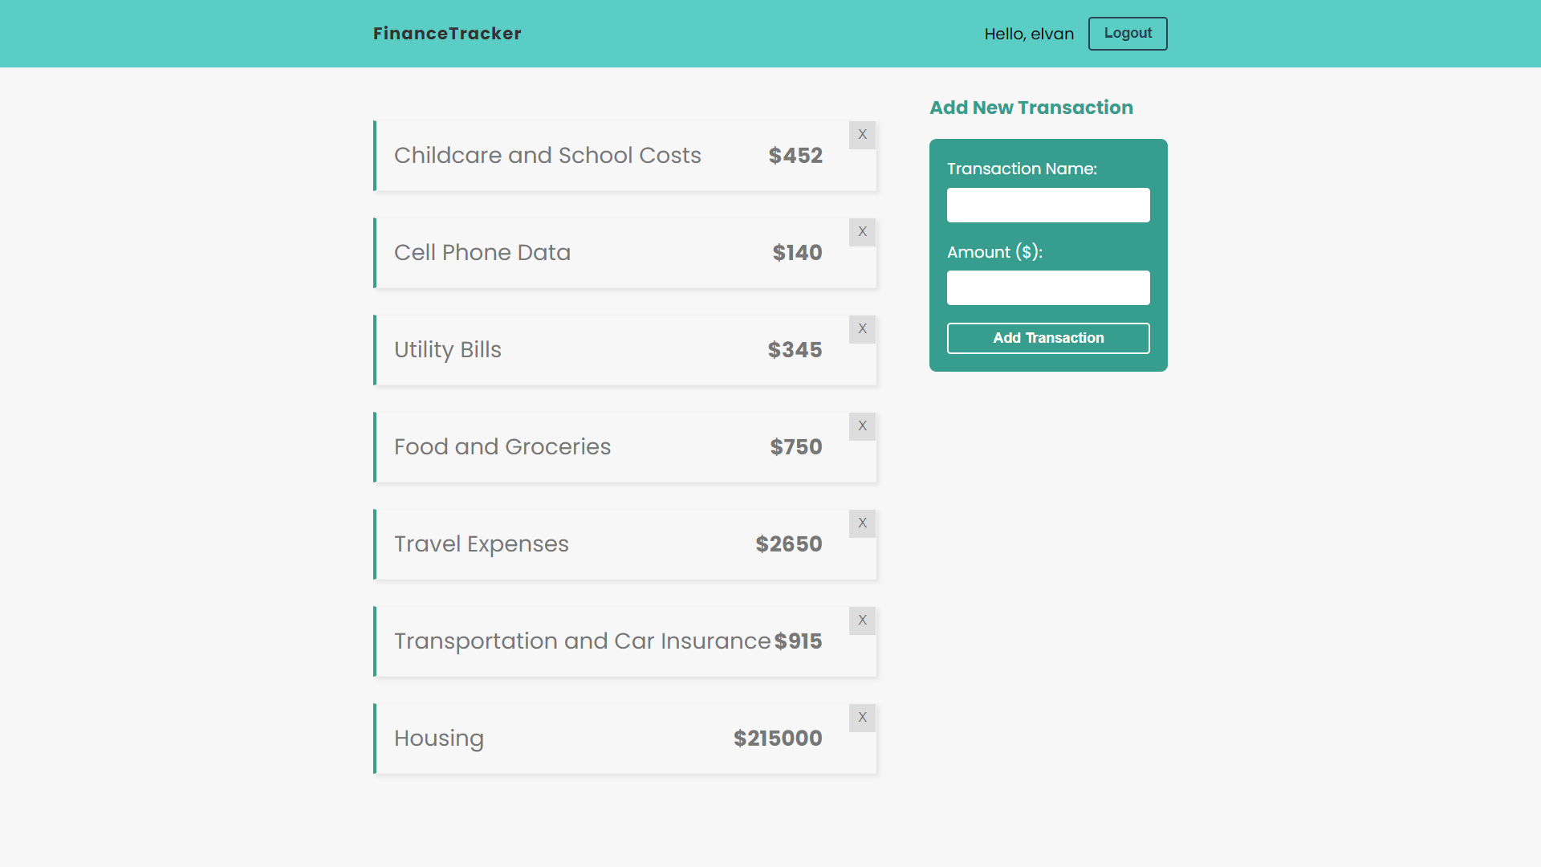Click the Add Transaction button
Screen dimensions: 1541x867
pyautogui.click(x=1047, y=338)
